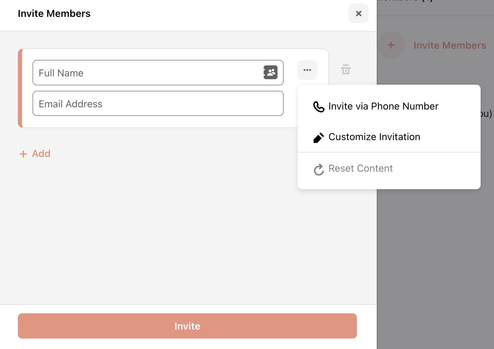The image size is (494, 349).
Task: Click into the Email Address field
Action: pyautogui.click(x=158, y=104)
